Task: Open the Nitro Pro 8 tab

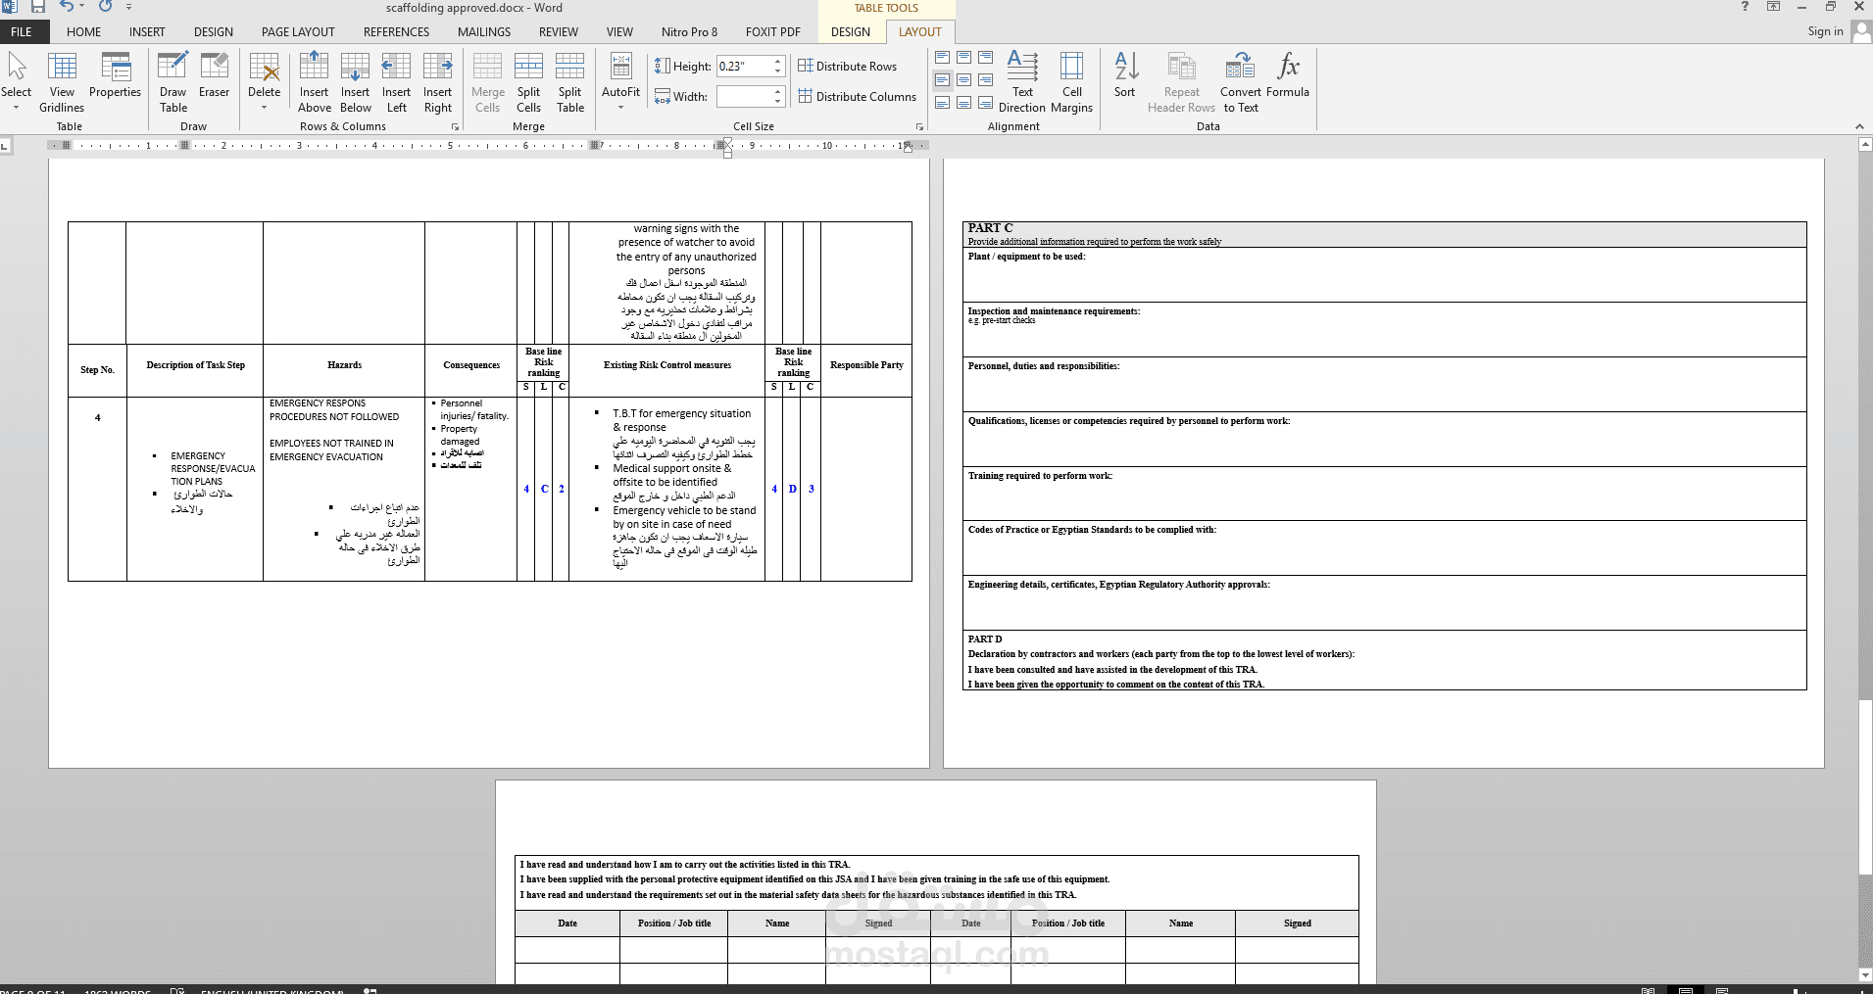Action: [689, 31]
